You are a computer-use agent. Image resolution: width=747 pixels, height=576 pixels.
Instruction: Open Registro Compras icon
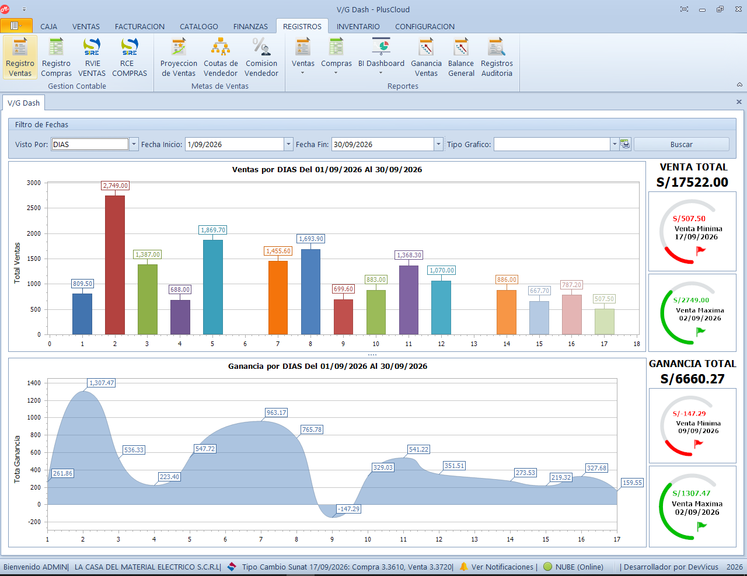click(56, 57)
